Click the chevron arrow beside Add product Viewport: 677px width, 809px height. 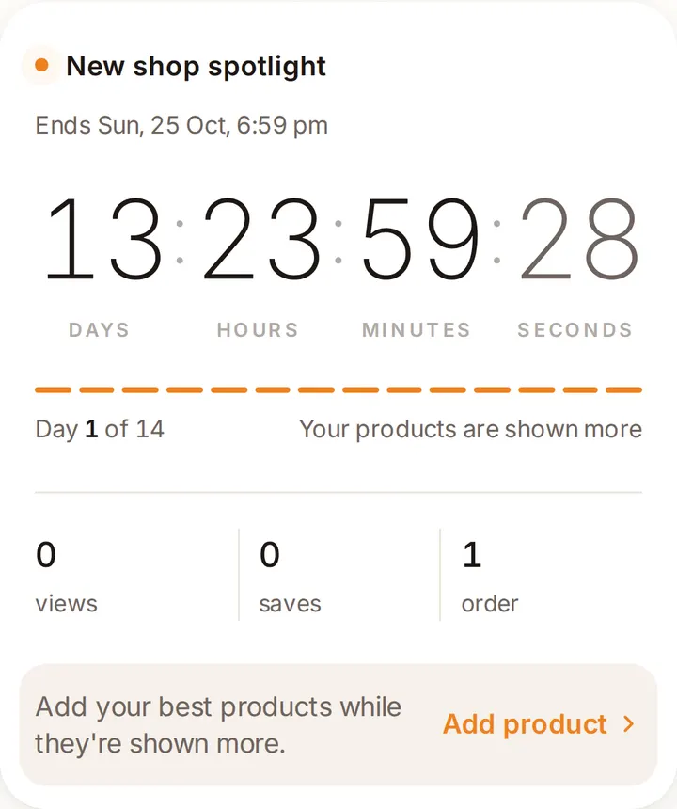628,724
